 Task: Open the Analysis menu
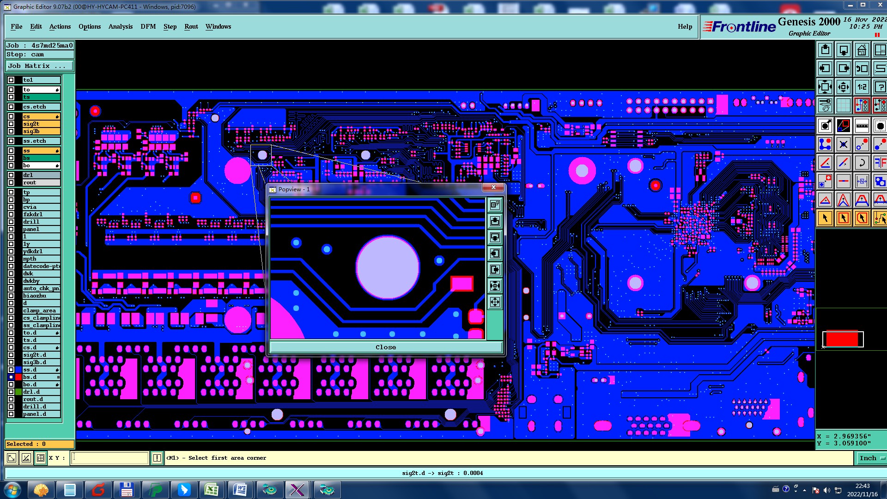(x=120, y=26)
